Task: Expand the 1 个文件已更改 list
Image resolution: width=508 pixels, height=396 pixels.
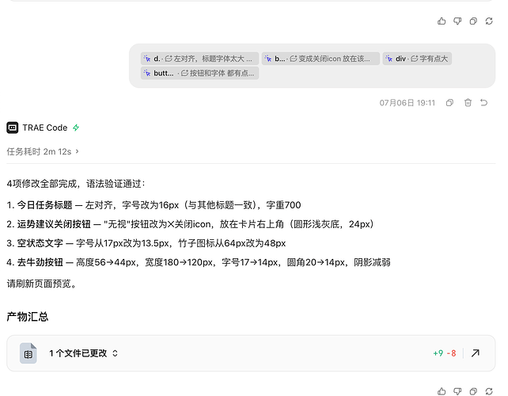Action: point(83,353)
